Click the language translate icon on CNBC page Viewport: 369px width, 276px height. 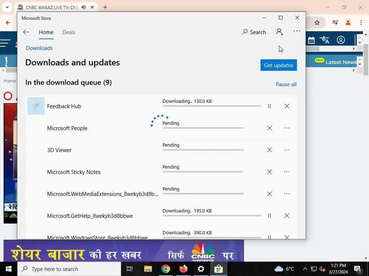tap(325, 40)
